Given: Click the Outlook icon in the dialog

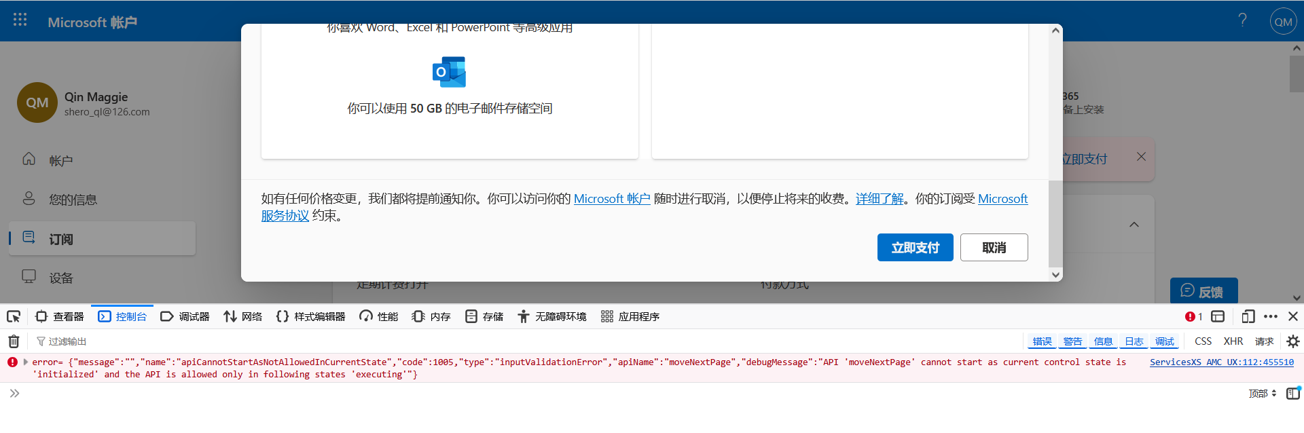Looking at the screenshot, I should (x=449, y=72).
